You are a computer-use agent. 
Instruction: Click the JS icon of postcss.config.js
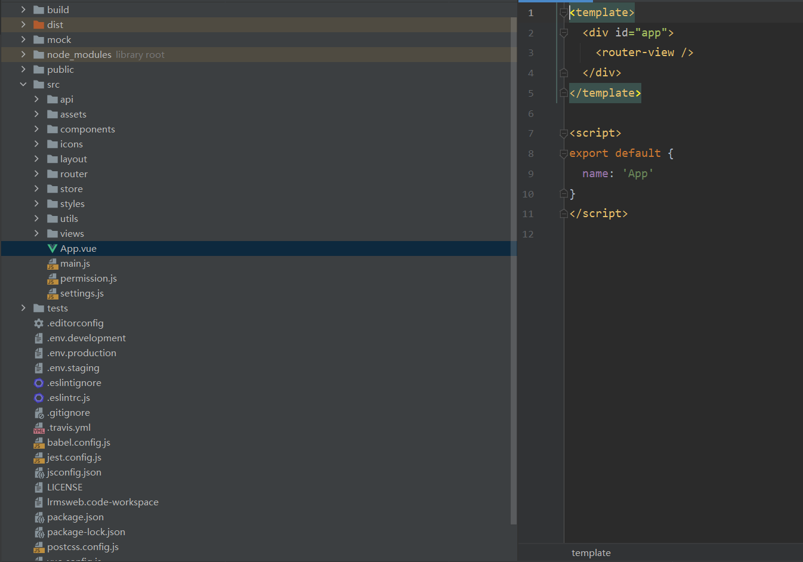(39, 547)
